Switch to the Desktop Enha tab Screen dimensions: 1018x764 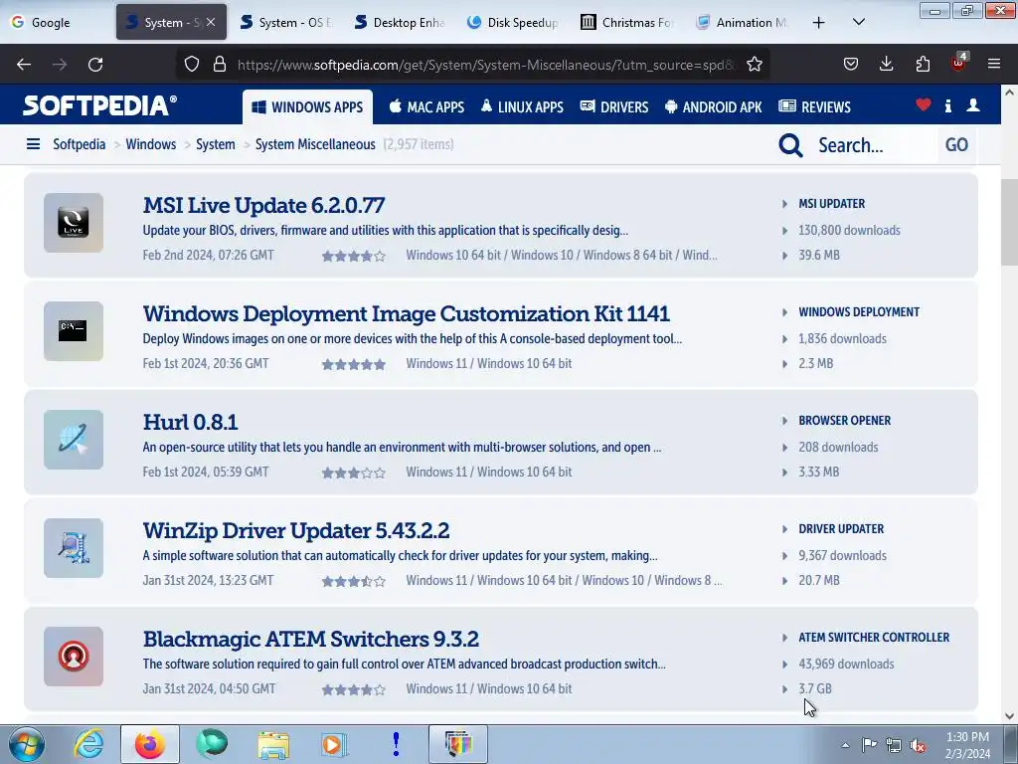click(x=401, y=22)
